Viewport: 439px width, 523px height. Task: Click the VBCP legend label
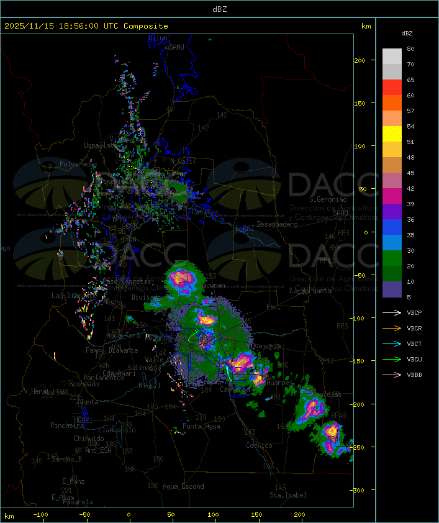click(x=414, y=313)
